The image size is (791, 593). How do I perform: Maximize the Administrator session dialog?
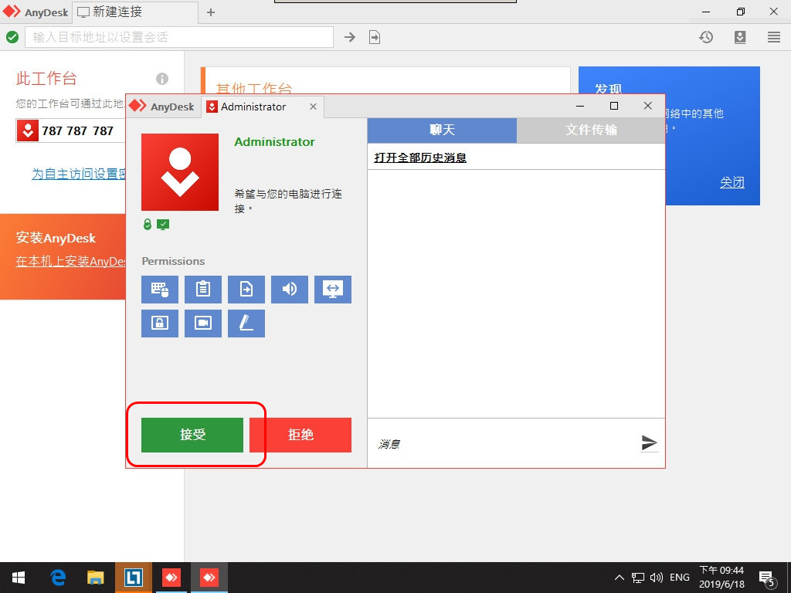pos(614,106)
